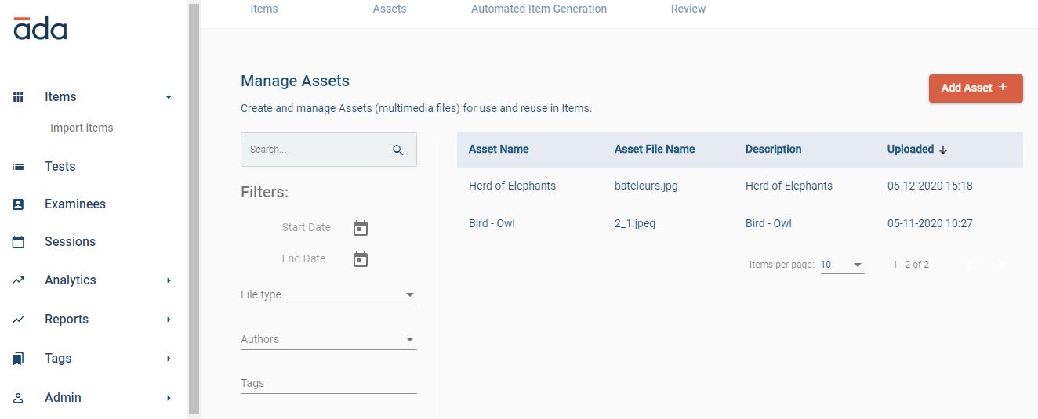Open the Import items link

[82, 128]
